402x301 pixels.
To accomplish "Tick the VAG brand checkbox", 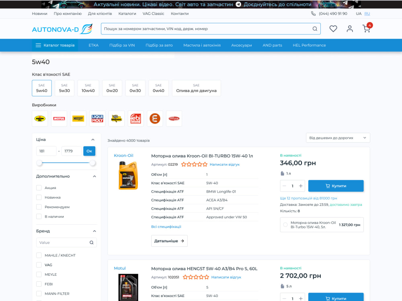I will [39, 265].
